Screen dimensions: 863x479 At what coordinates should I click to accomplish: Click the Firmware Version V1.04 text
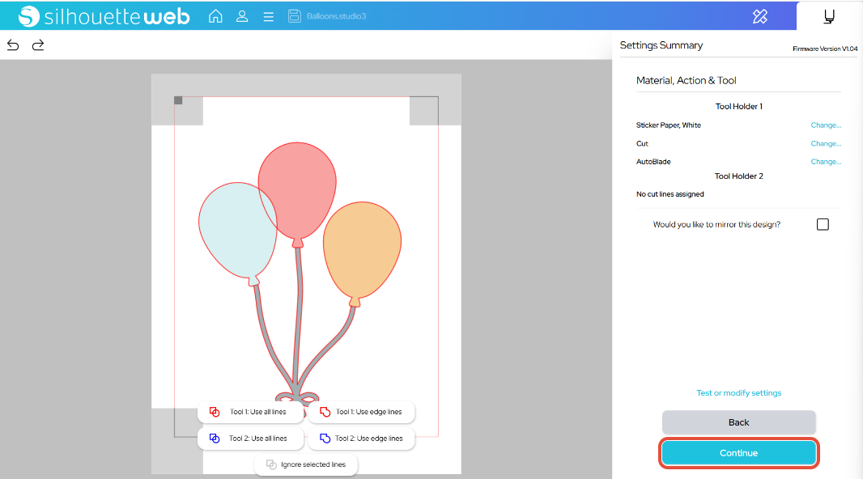(825, 49)
